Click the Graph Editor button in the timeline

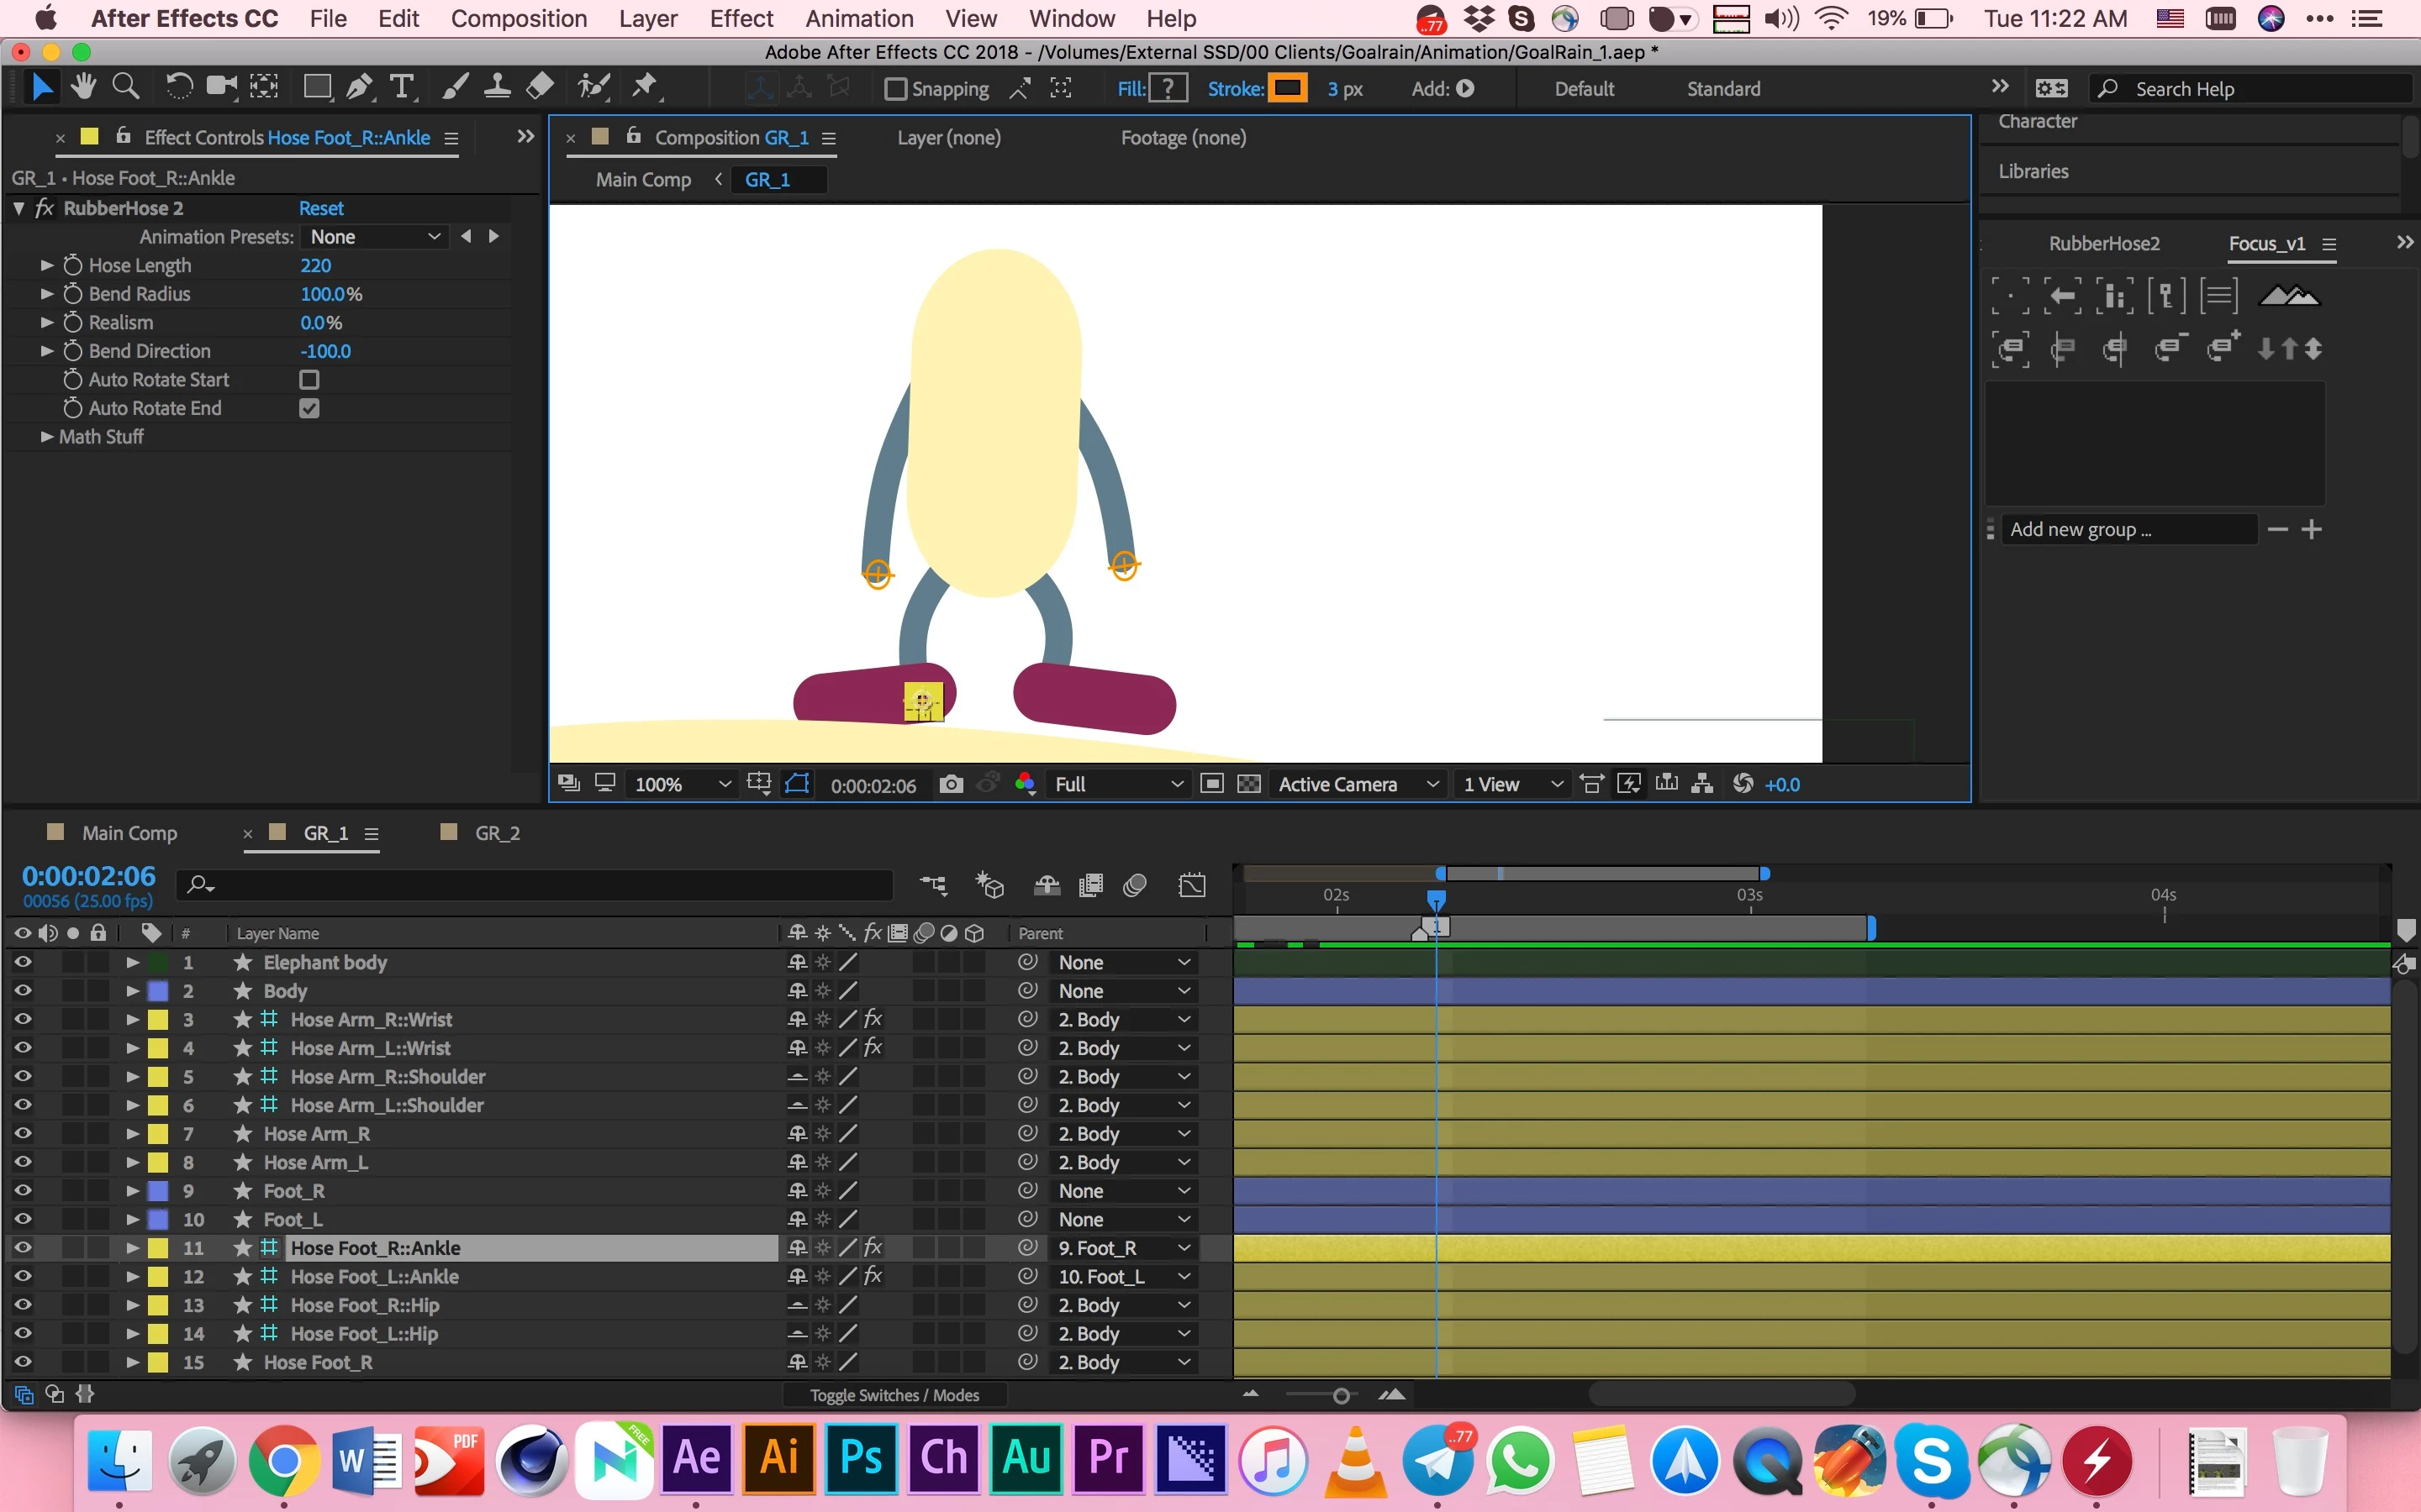tap(1193, 886)
